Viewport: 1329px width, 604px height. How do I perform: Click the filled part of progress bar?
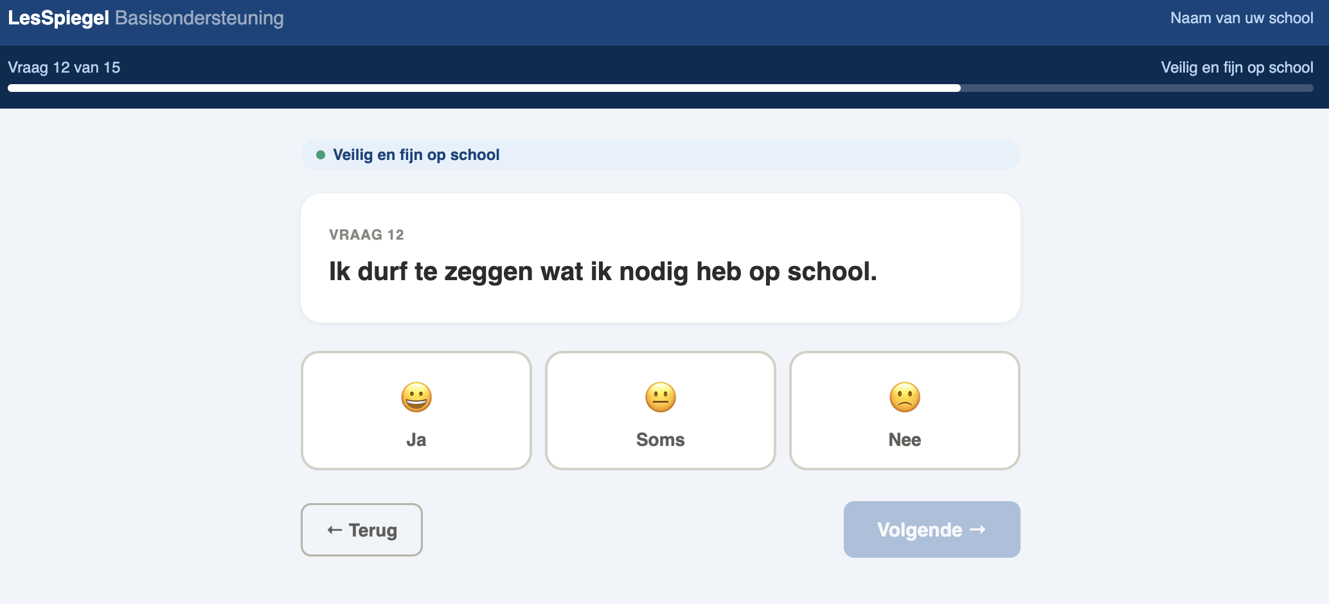click(x=483, y=88)
